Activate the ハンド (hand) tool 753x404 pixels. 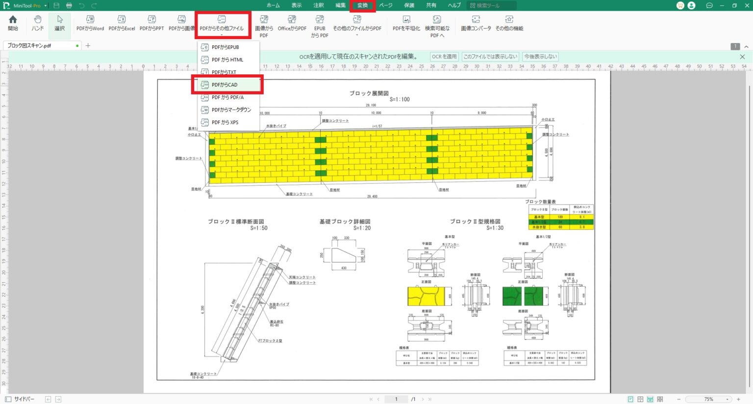38,22
